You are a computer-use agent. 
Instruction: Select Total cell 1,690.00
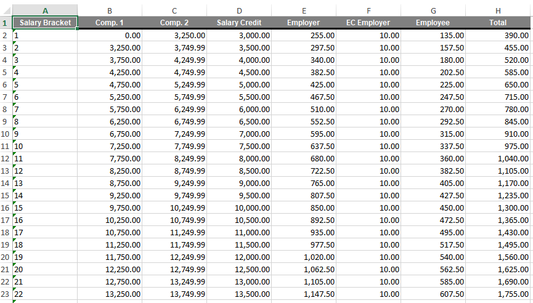(498, 282)
